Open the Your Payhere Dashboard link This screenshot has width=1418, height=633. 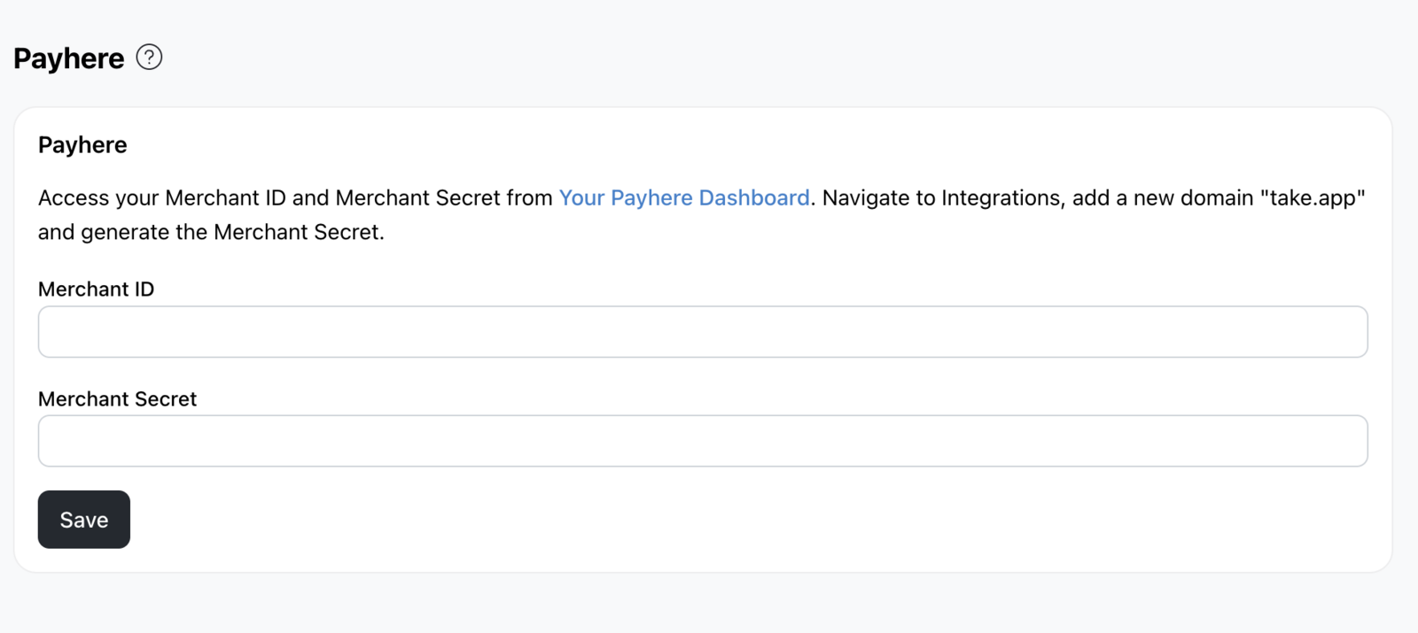tap(684, 197)
